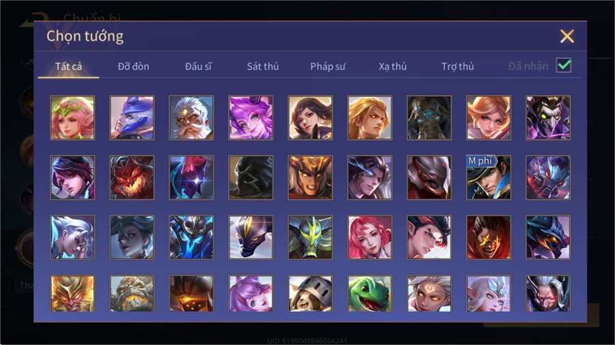Select the pink-haired elf with leaf crown
615x345 pixels.
pos(72,118)
